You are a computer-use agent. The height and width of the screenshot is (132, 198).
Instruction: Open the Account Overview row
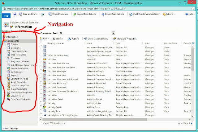point(57,75)
